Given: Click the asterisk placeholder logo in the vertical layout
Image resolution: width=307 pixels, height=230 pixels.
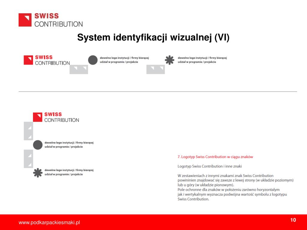Looking at the screenshot, I should click(x=38, y=173).
